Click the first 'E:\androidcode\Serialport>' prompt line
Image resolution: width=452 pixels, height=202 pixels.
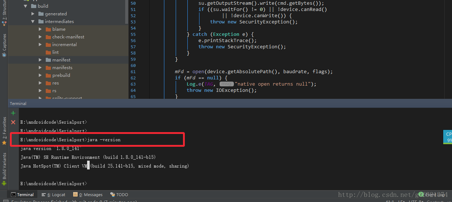(x=54, y=122)
